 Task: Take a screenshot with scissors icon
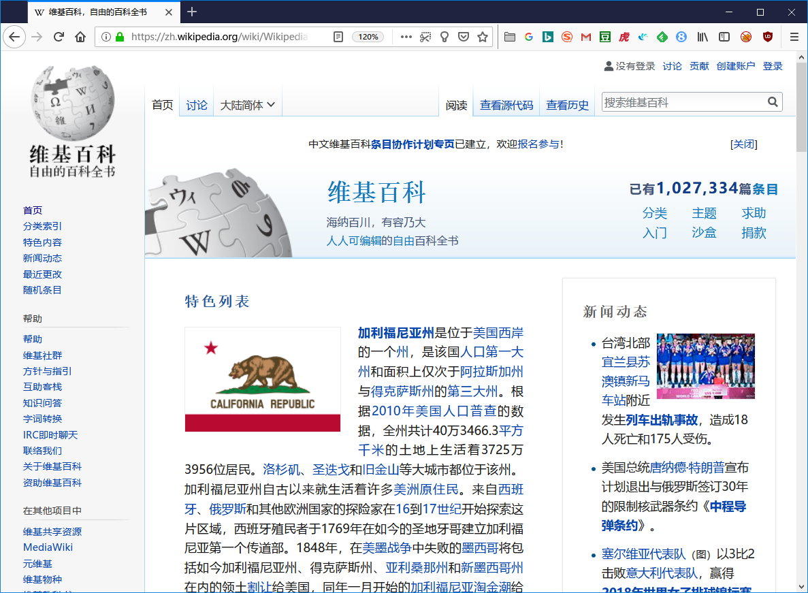(425, 37)
